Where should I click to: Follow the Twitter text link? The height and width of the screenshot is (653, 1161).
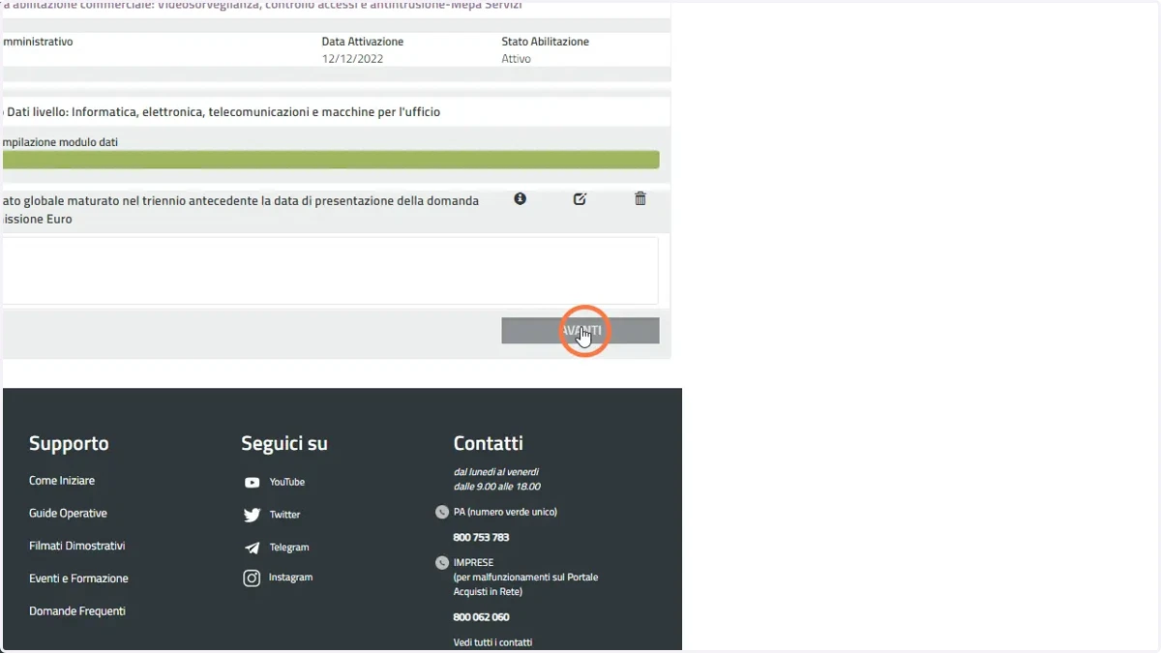285,515
